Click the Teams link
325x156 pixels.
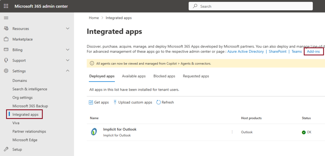[x=297, y=51]
